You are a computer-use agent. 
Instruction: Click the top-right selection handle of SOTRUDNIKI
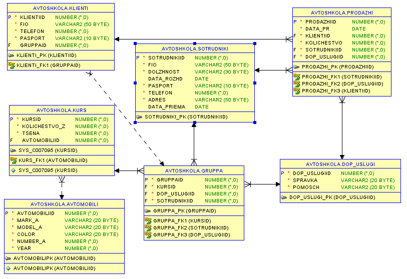pyautogui.click(x=255, y=43)
